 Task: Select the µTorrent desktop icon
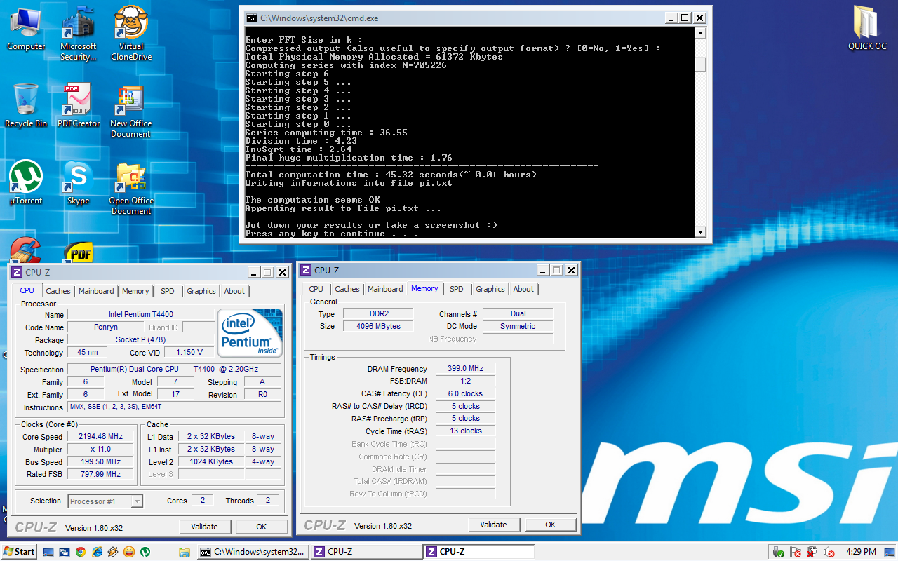(x=26, y=184)
